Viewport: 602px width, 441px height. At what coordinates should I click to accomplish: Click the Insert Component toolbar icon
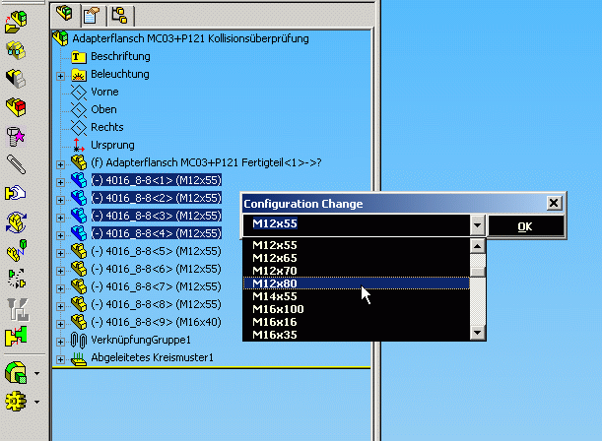point(16,23)
